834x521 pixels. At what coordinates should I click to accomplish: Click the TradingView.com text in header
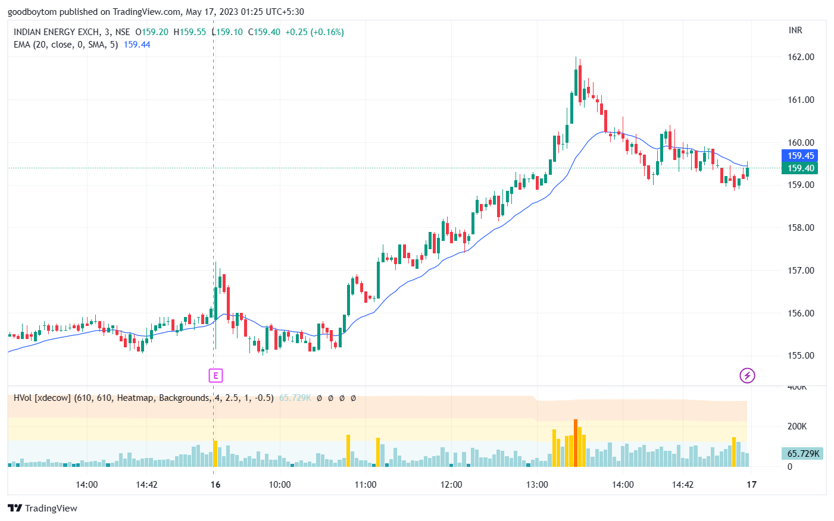coord(147,12)
